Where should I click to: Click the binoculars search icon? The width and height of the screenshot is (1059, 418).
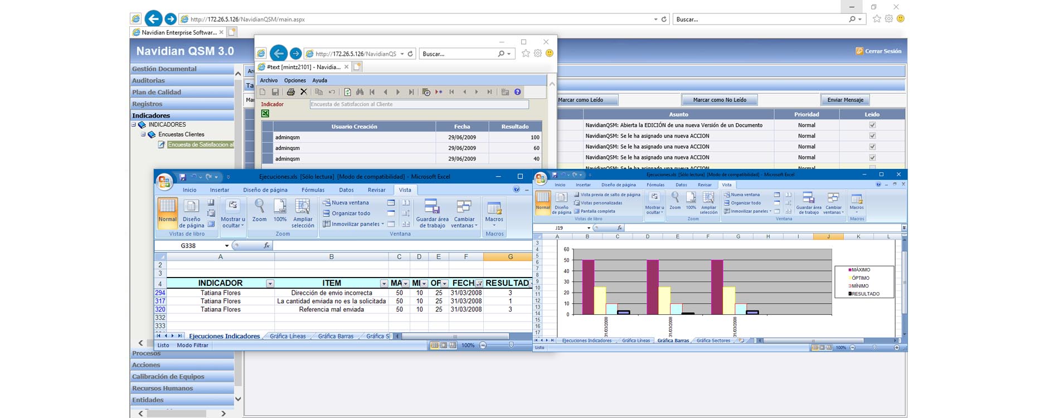click(x=360, y=92)
